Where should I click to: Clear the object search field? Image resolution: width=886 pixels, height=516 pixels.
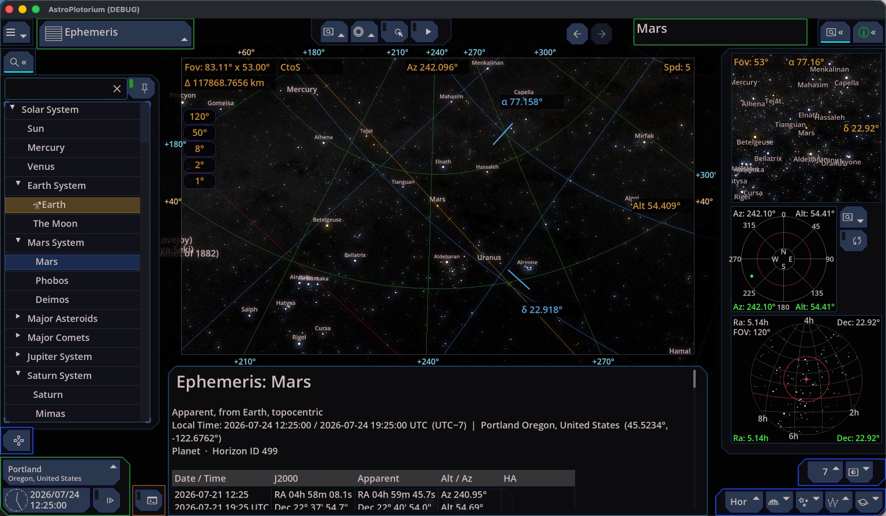point(117,89)
